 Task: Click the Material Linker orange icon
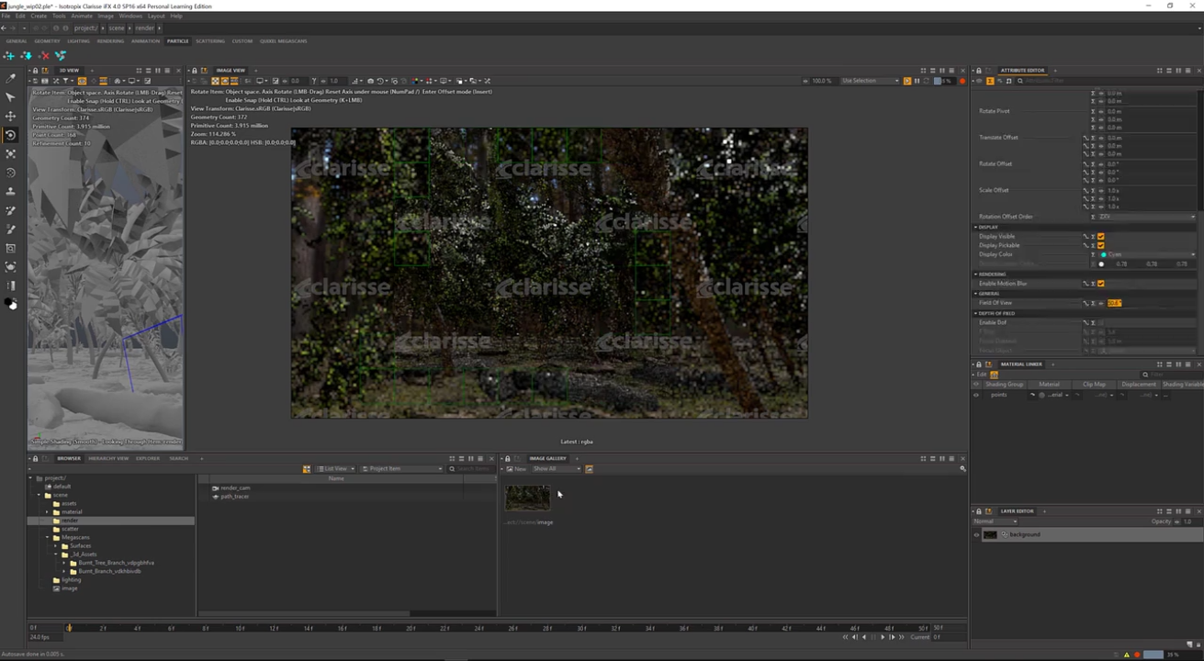(x=994, y=375)
